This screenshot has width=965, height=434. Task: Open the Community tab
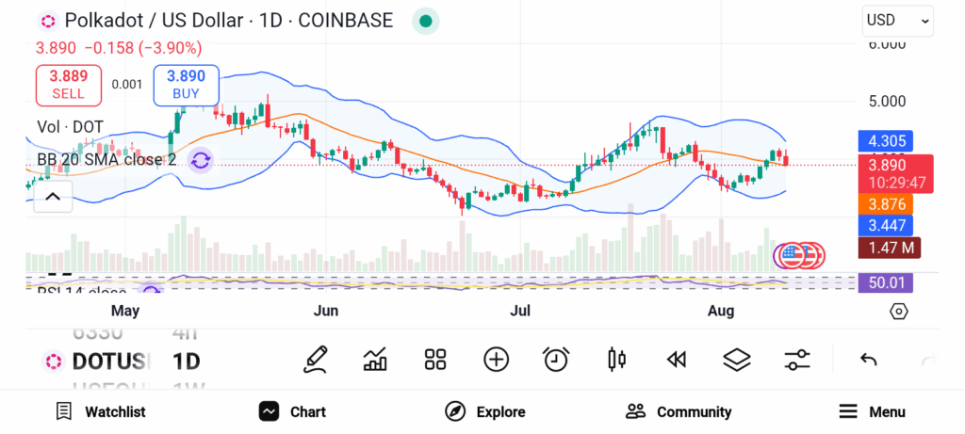679,411
